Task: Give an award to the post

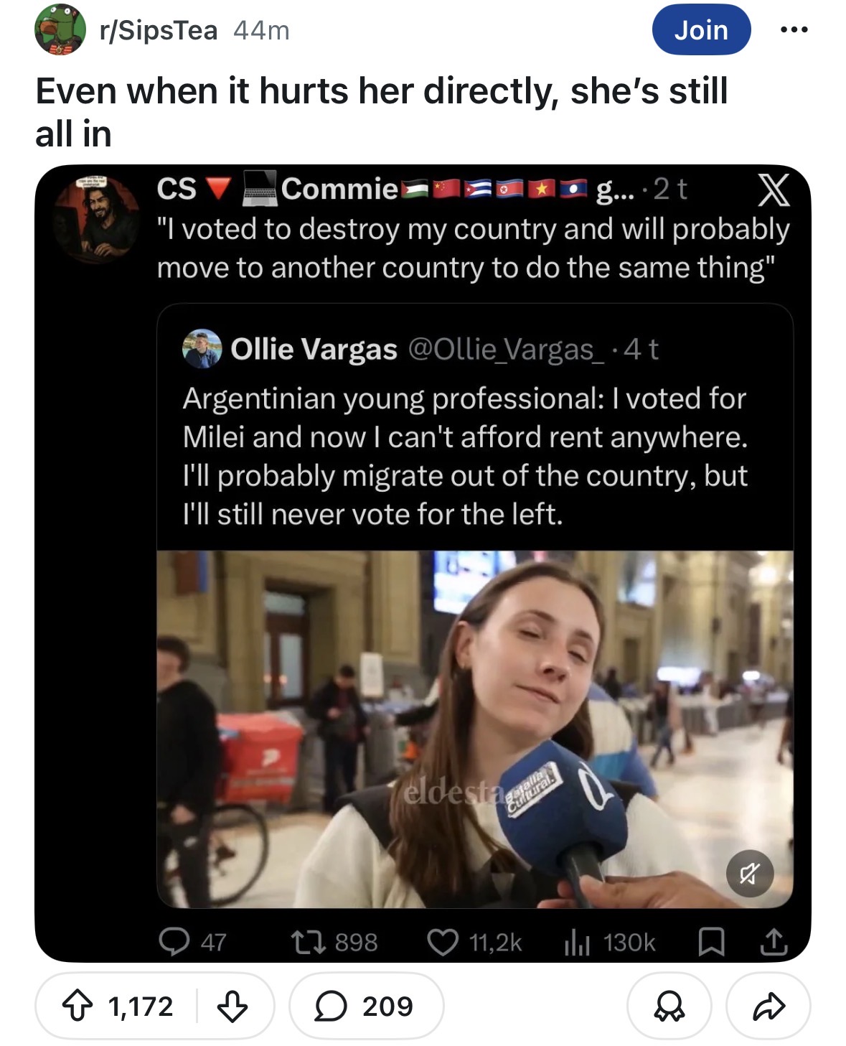Action: coord(669,1006)
